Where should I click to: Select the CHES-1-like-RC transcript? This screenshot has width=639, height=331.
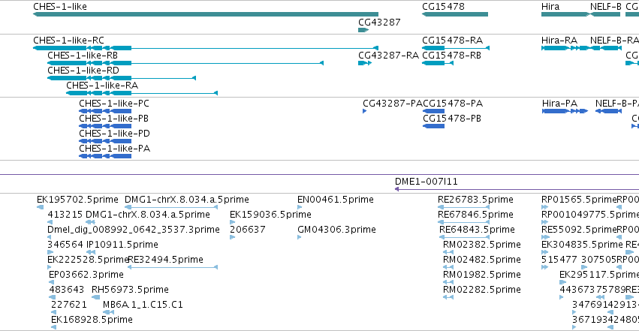(206, 48)
